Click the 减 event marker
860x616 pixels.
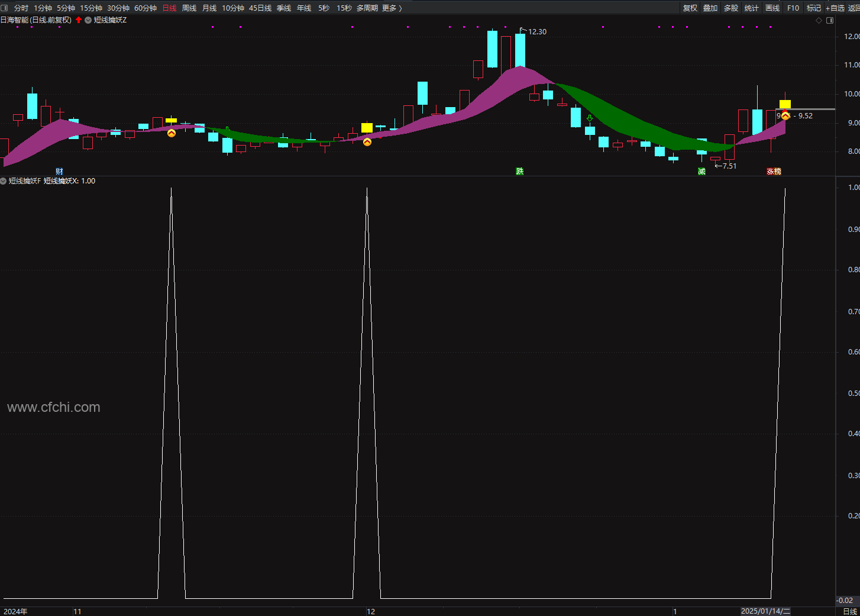(701, 172)
